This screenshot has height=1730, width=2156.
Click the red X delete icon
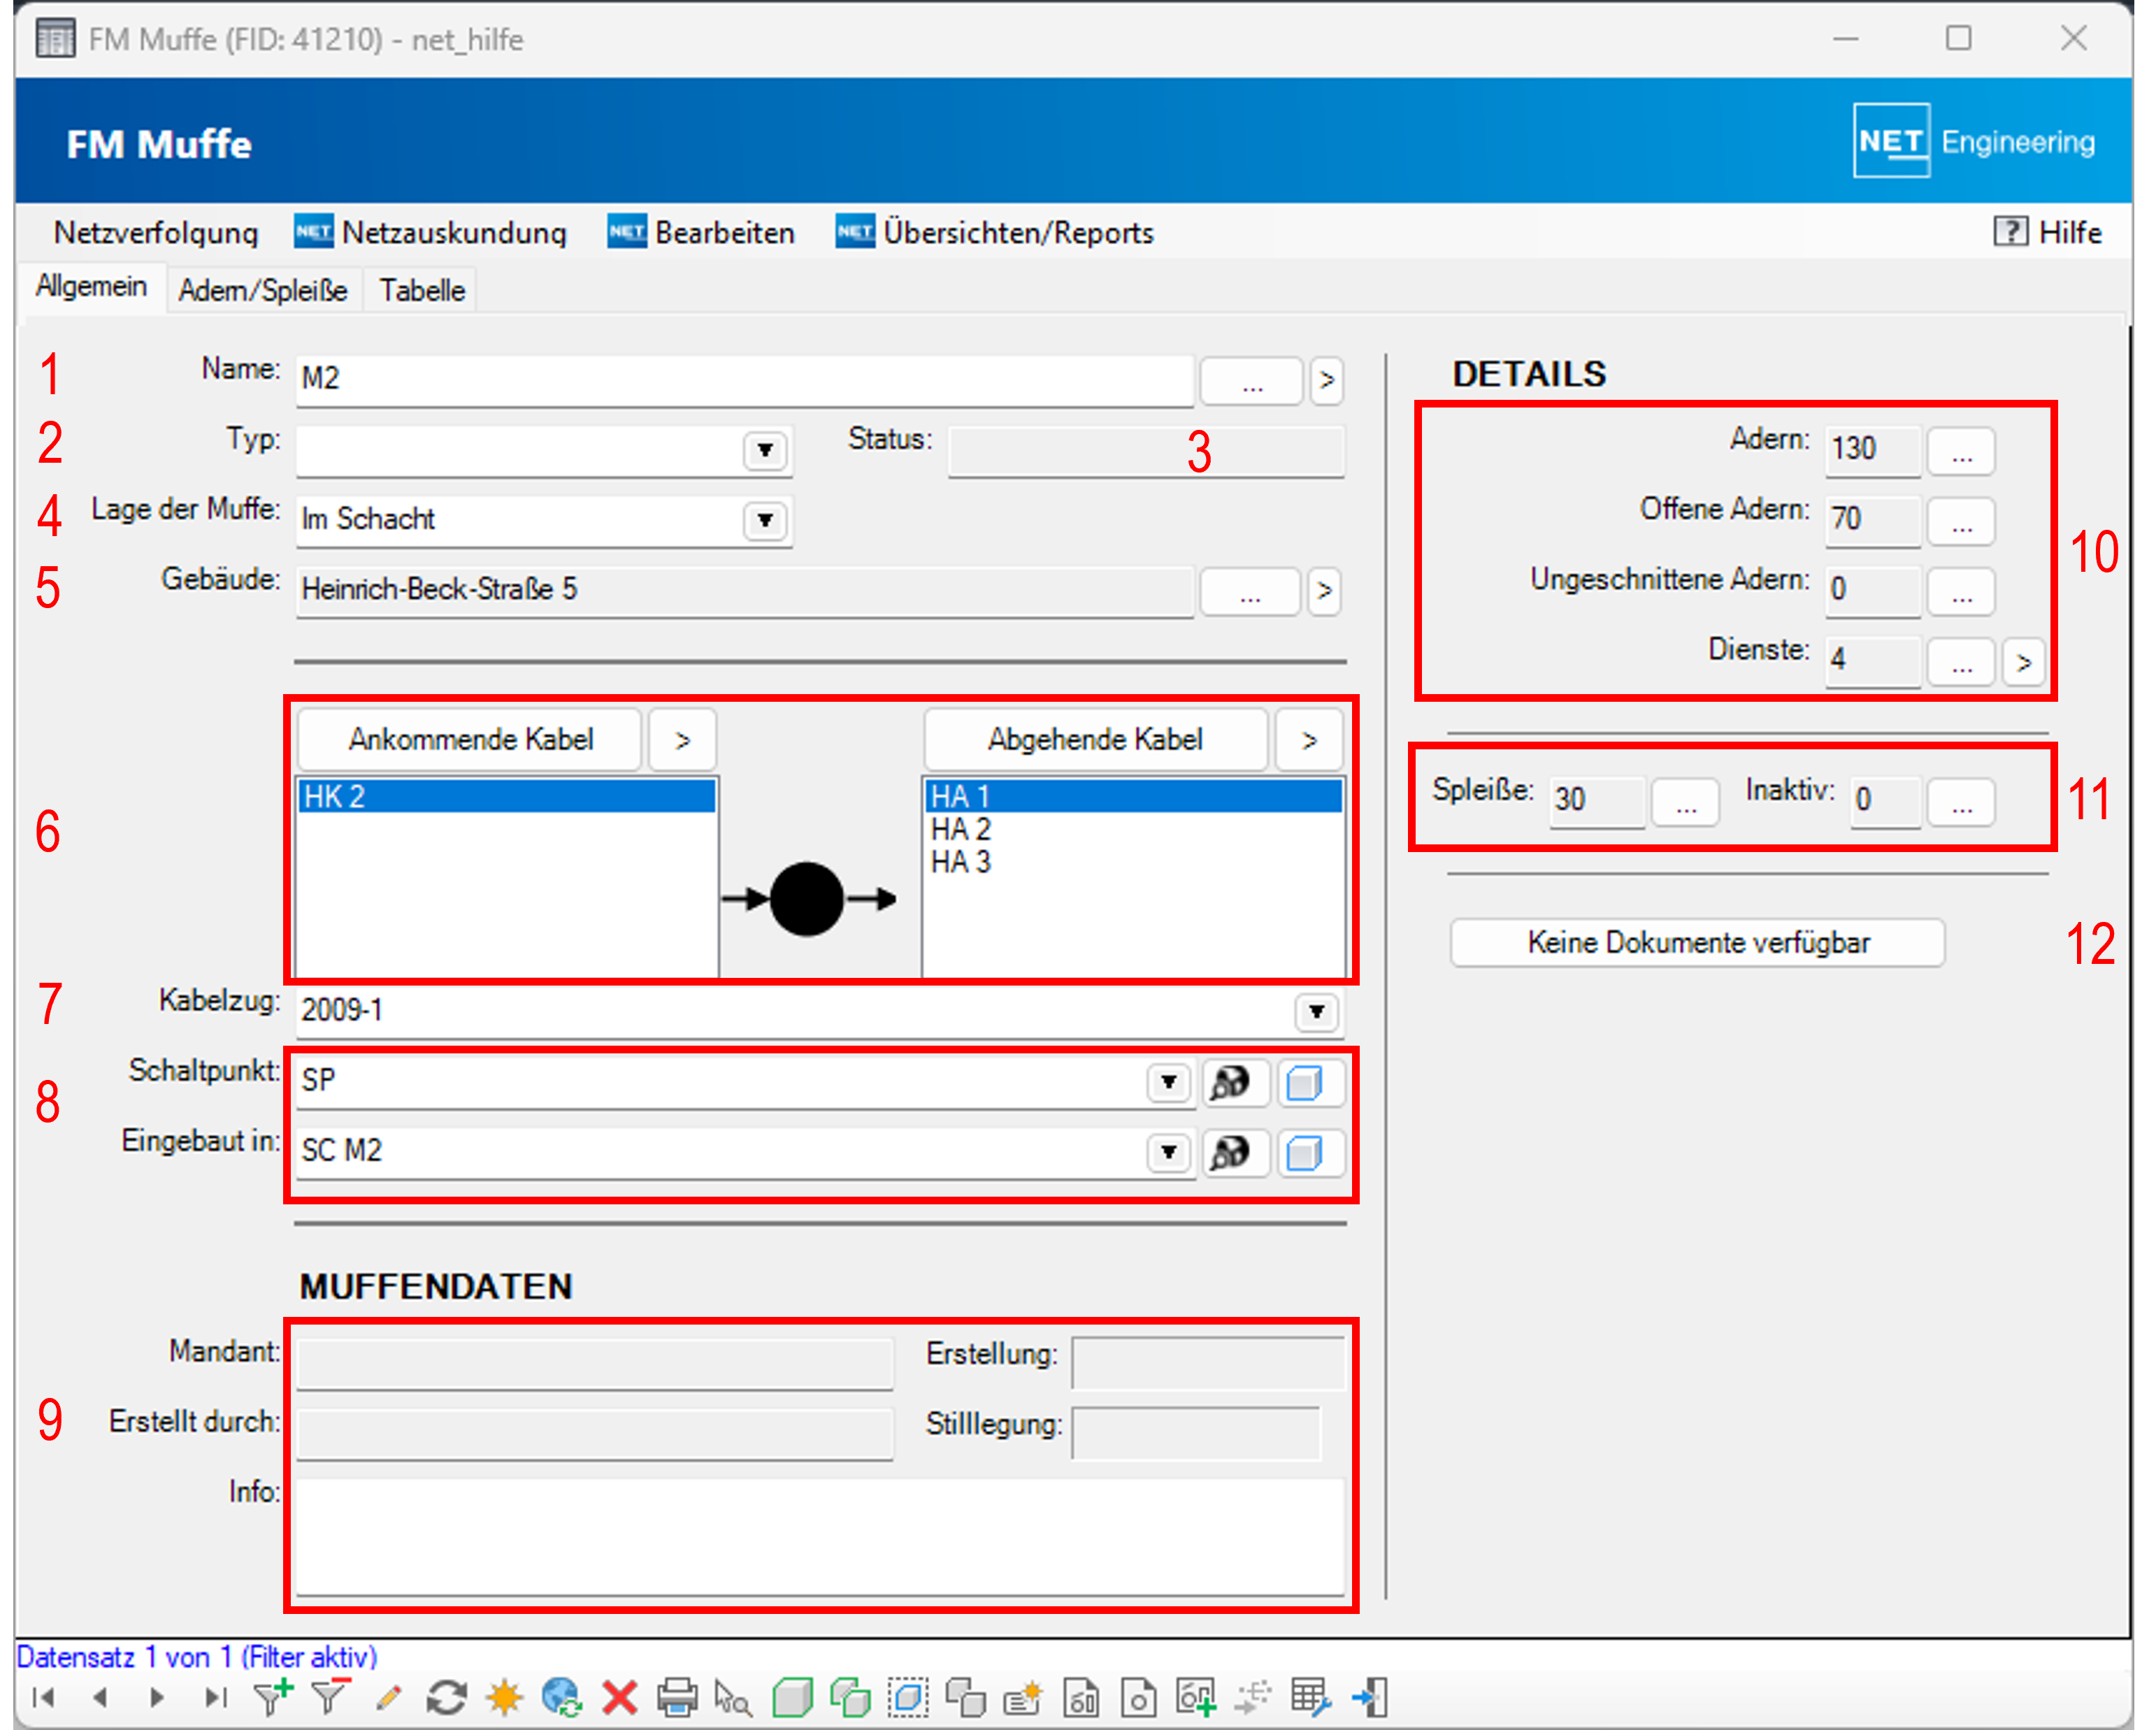620,1697
